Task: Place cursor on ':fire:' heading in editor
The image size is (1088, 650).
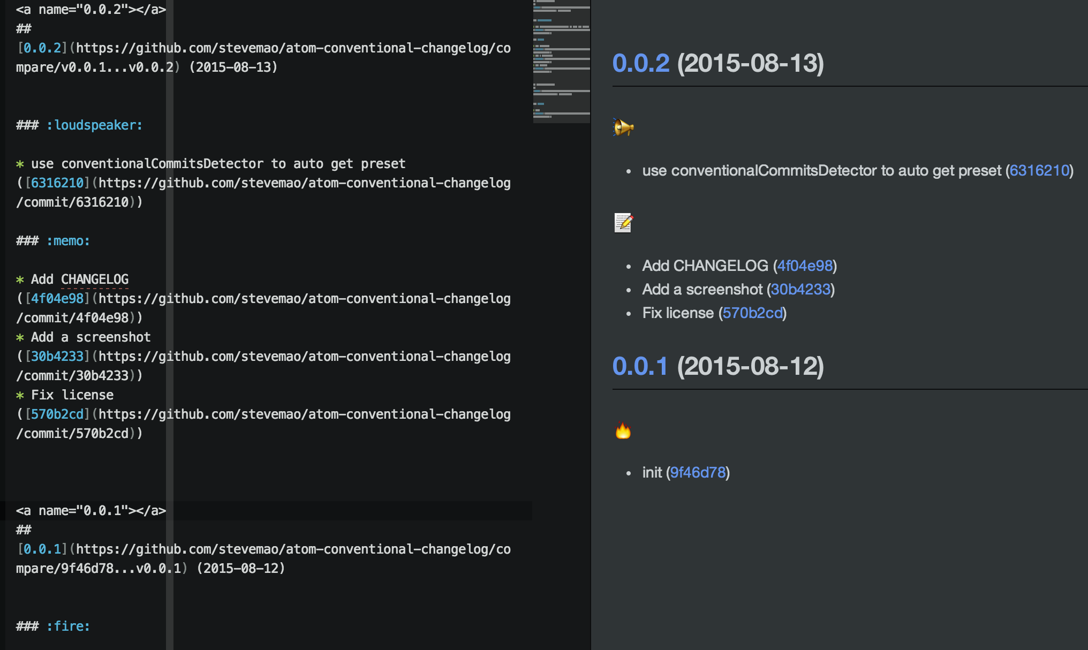Action: [x=68, y=626]
